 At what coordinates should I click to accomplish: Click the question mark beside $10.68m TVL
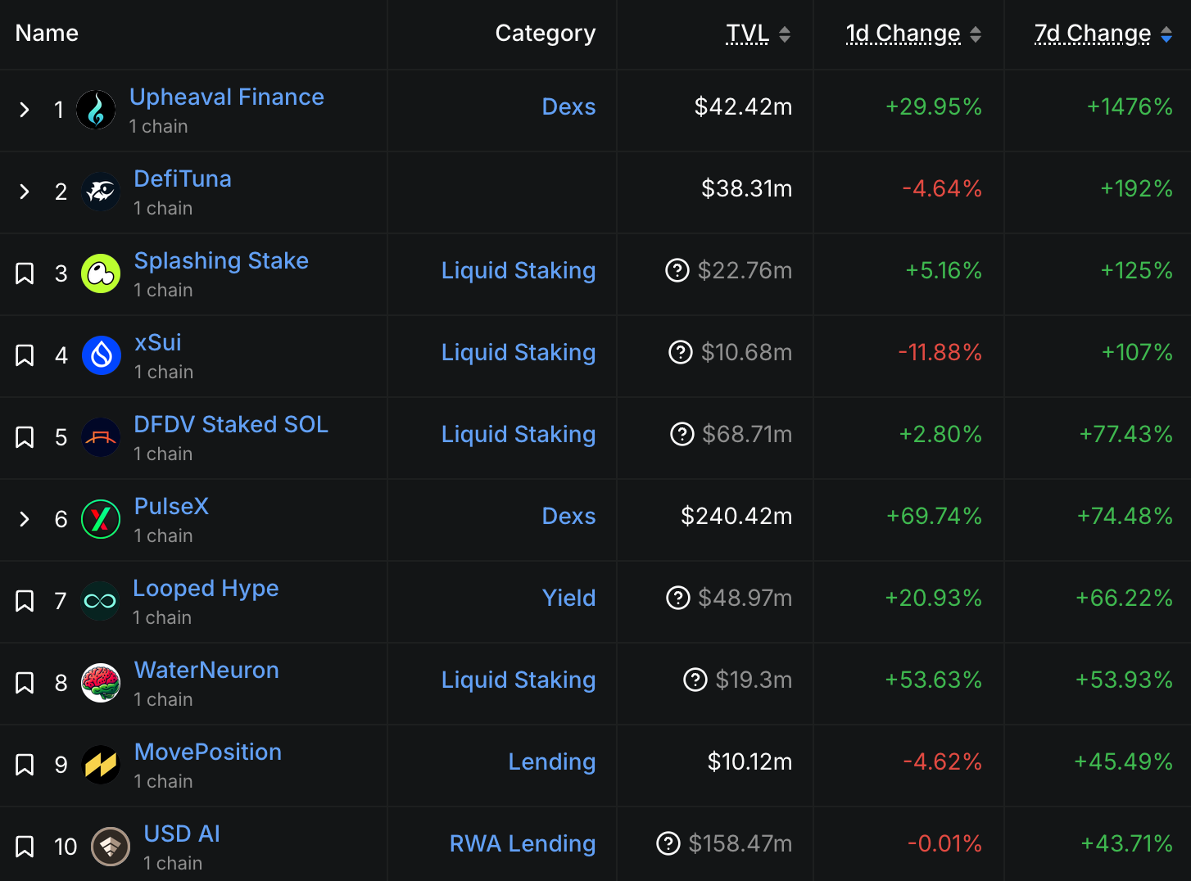681,352
